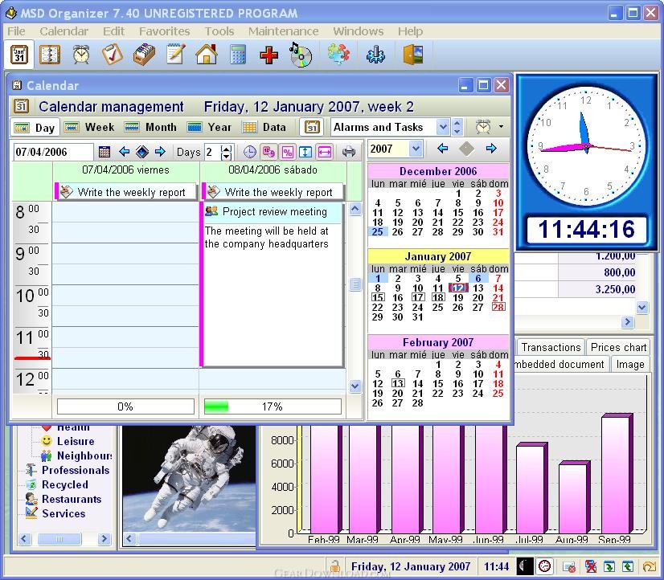Click scroll up arrow of day view
This screenshot has height=580, width=664.
click(x=355, y=209)
